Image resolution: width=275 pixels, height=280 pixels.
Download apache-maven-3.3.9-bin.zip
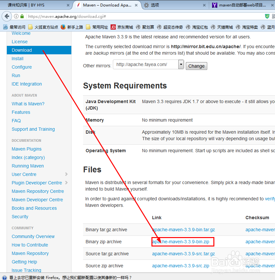[x=181, y=242]
